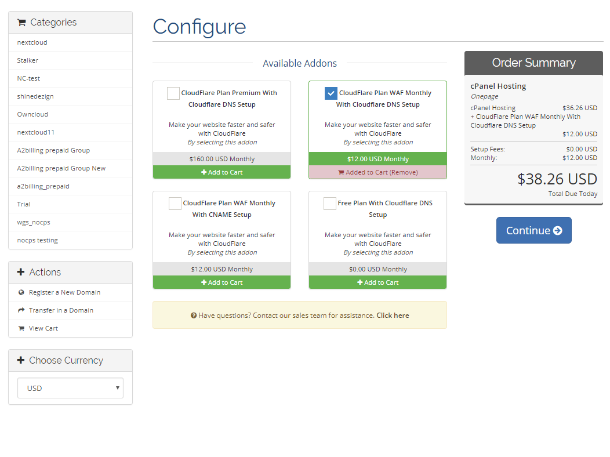Viewport: 610px width, 457px height.
Task: Tick CloudFlare Plan WAF CNAME Setup checkbox
Action: tap(175, 204)
